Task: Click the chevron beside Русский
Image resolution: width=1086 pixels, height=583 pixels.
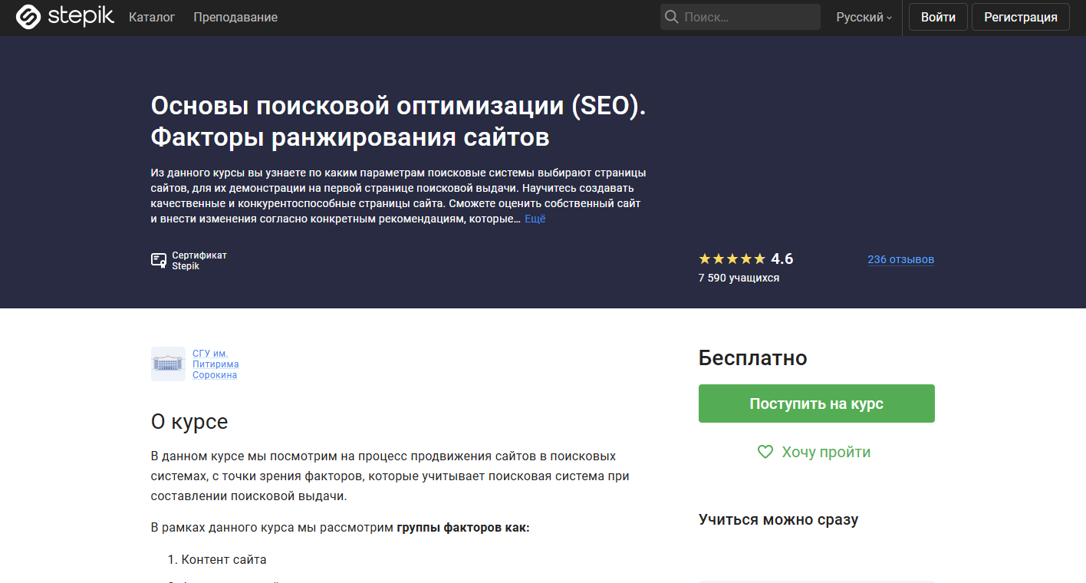Action: coord(888,17)
